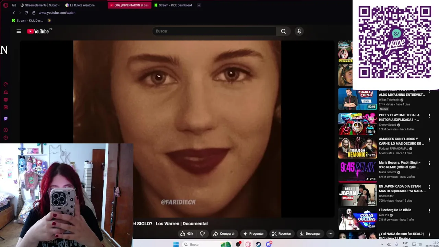This screenshot has height=247, width=439.
Task: Click the Descargar button
Action: coord(310,234)
